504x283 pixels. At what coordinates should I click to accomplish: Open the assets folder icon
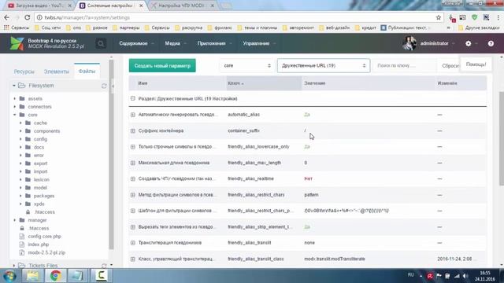(22, 98)
